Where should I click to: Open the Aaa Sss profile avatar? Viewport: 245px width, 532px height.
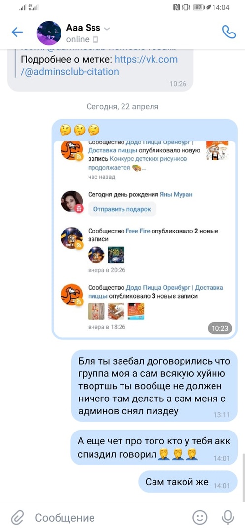pyautogui.click(x=49, y=33)
